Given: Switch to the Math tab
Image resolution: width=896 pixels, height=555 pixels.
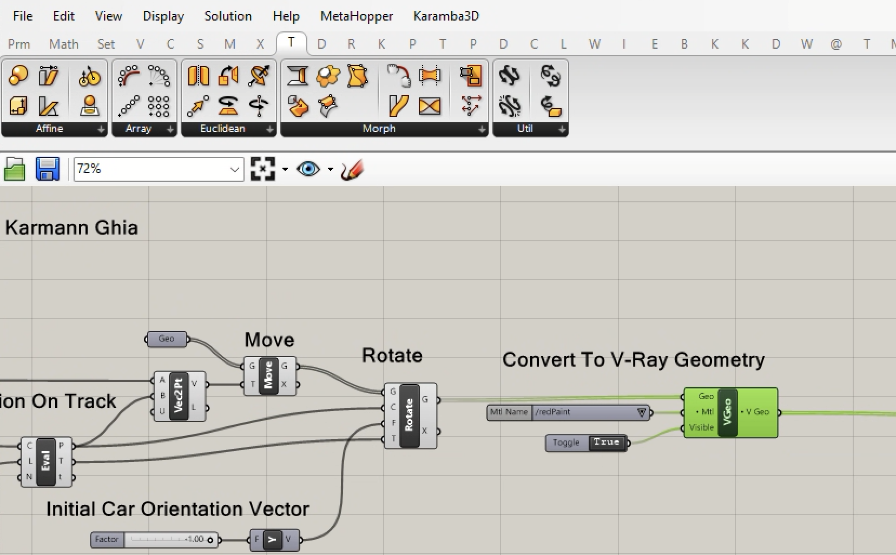Looking at the screenshot, I should (63, 44).
